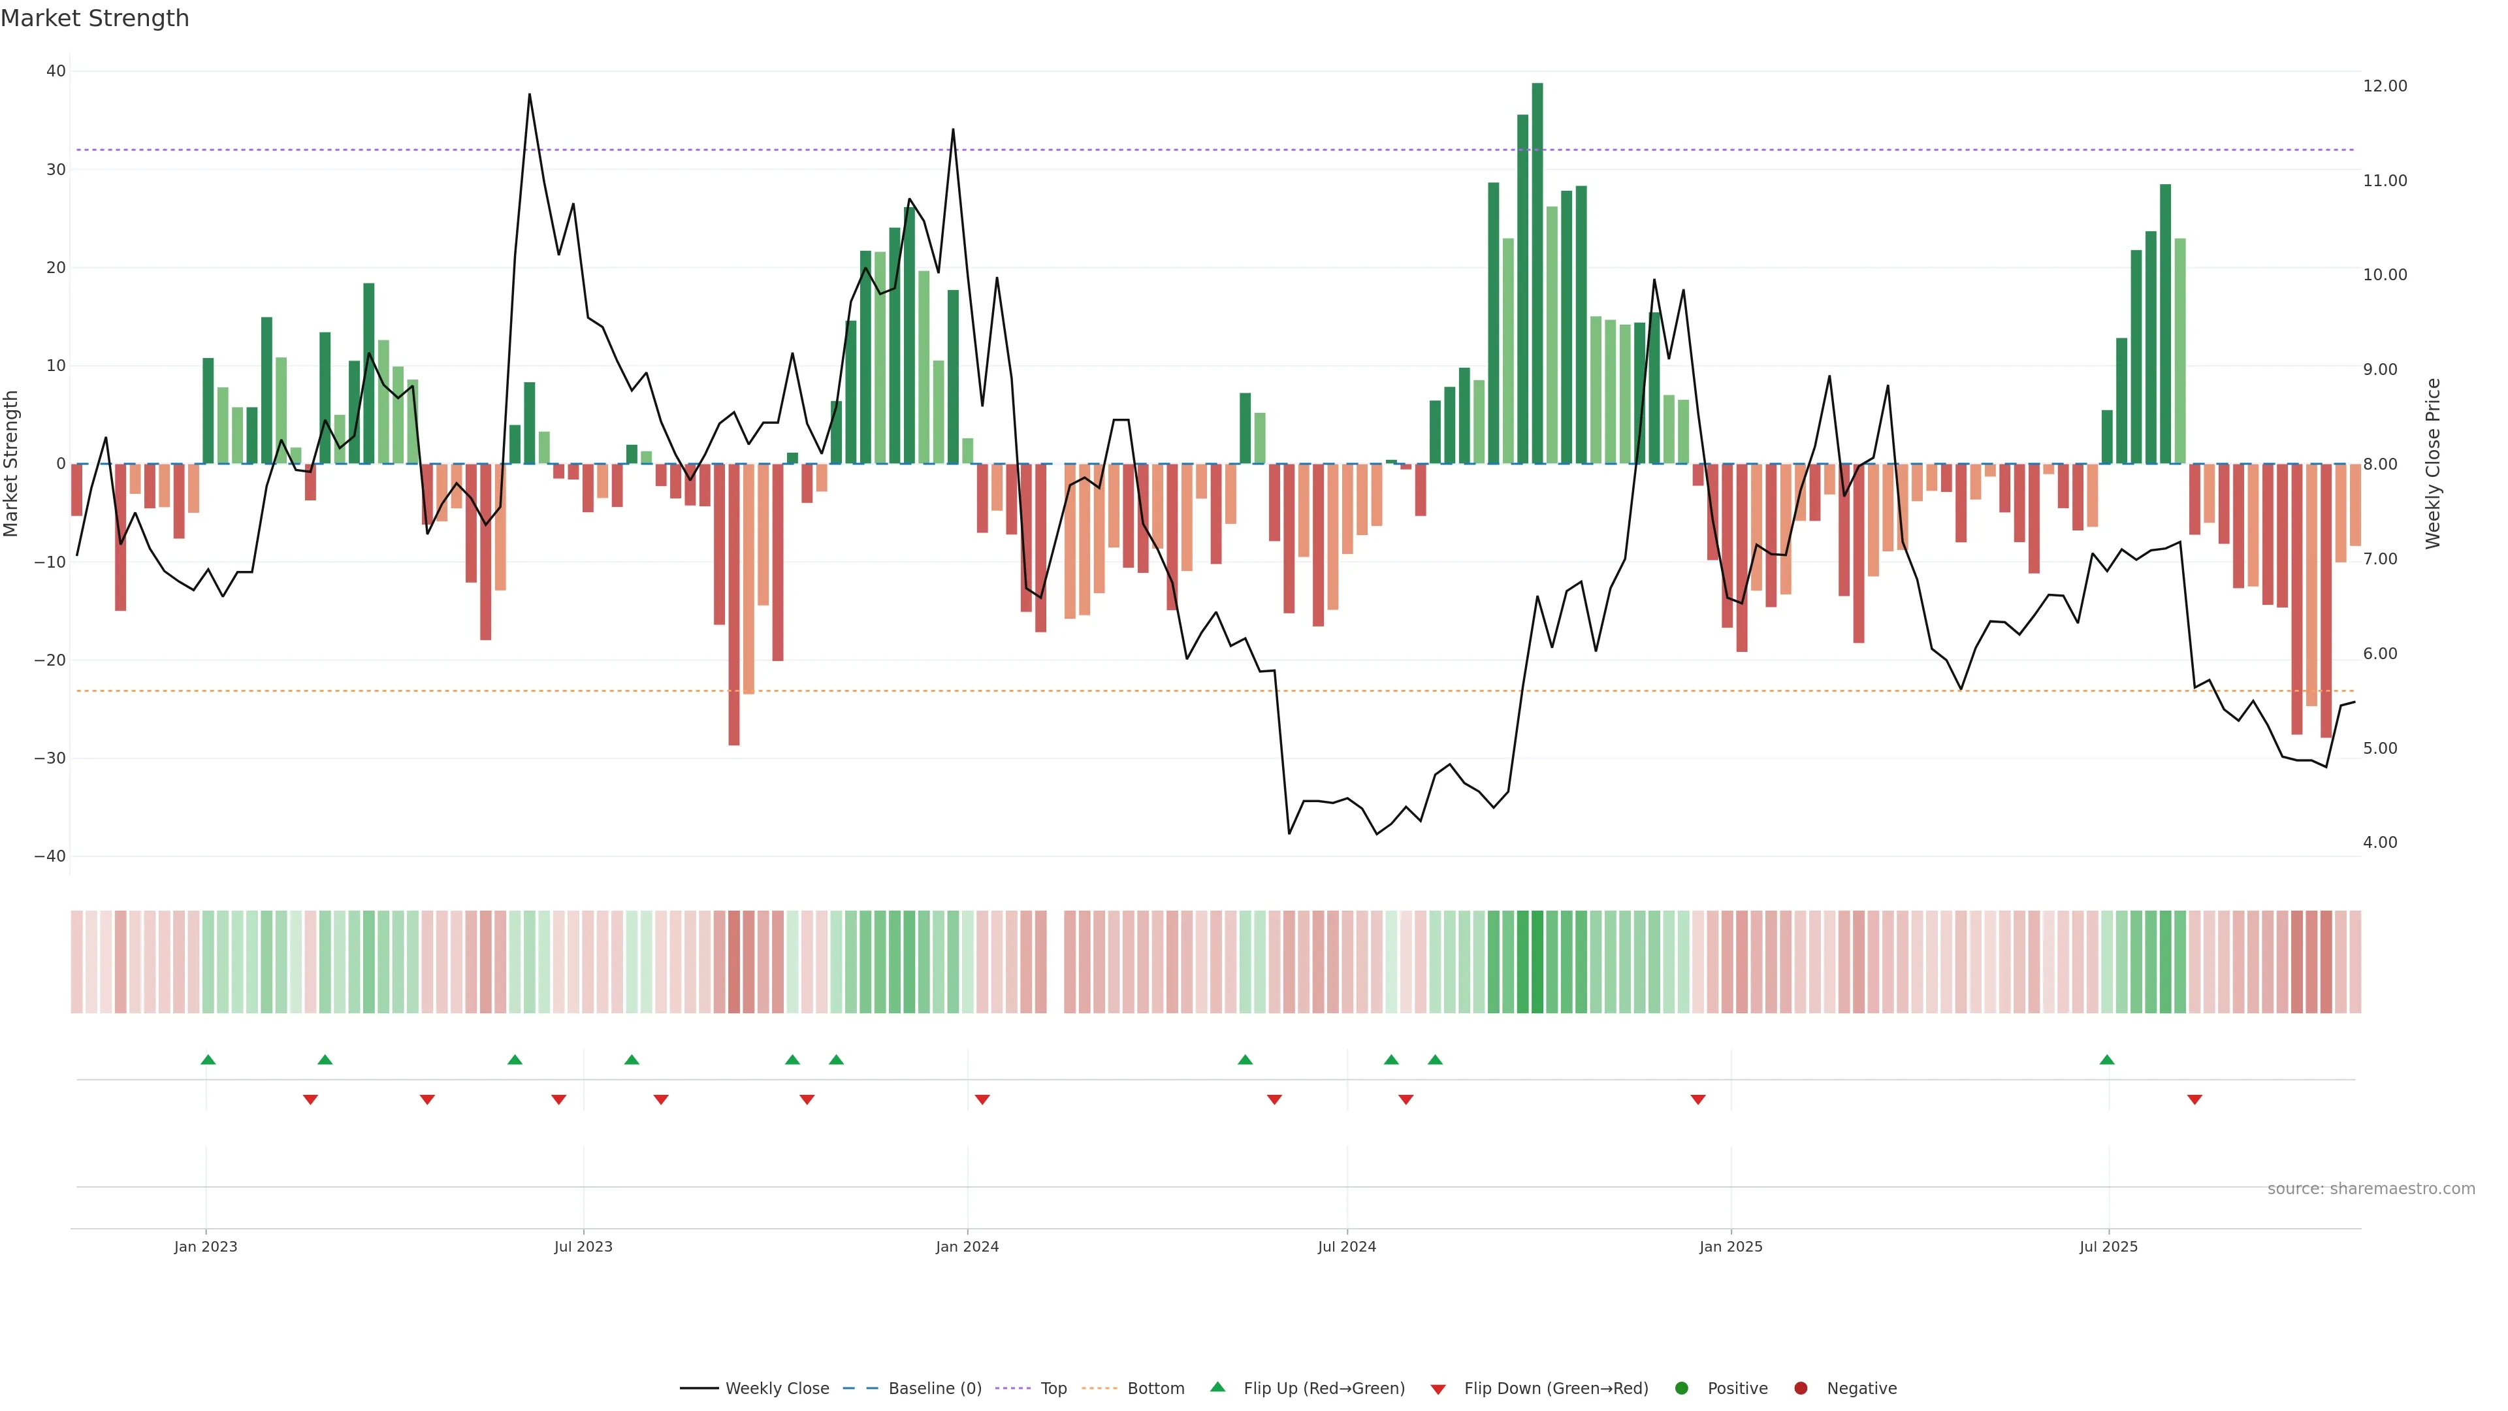
Task: Click the dark red Negative legend dot
Action: coord(1800,1389)
